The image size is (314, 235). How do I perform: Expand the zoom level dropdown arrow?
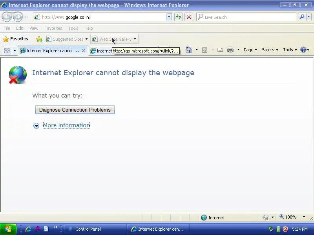click(x=304, y=217)
